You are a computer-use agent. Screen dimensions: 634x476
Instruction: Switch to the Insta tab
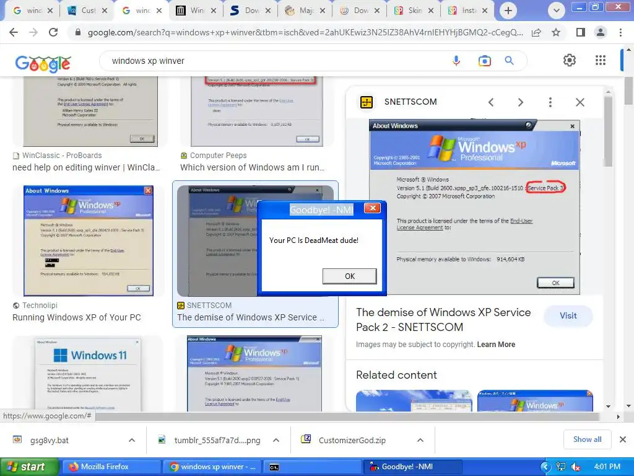[468, 11]
